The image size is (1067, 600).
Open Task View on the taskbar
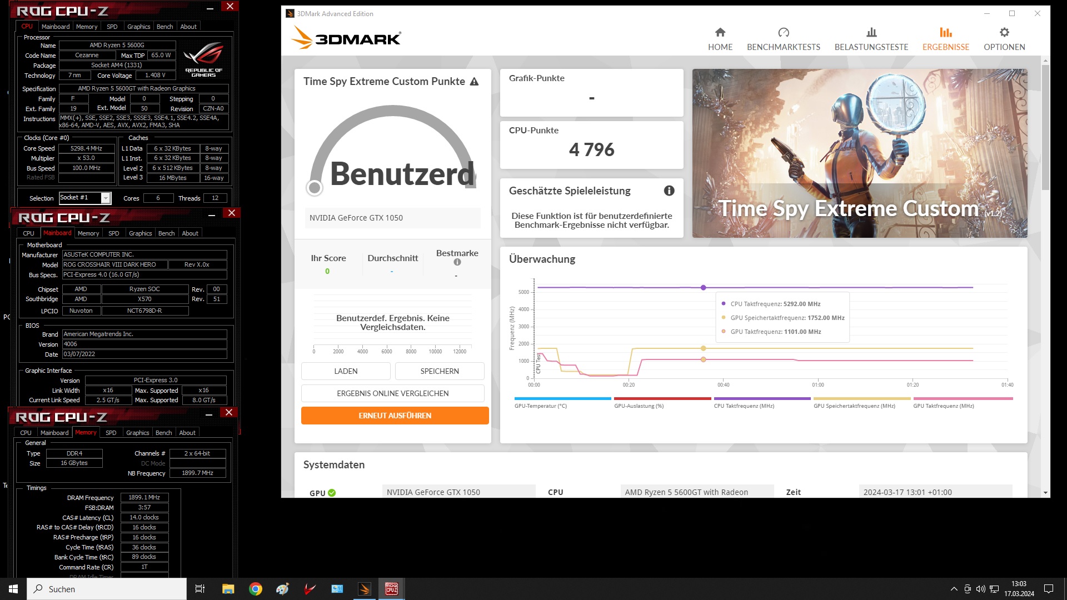click(200, 589)
